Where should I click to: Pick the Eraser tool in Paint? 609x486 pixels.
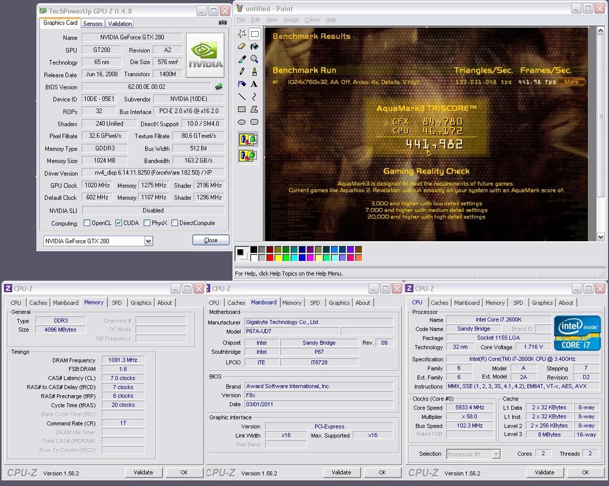click(242, 46)
